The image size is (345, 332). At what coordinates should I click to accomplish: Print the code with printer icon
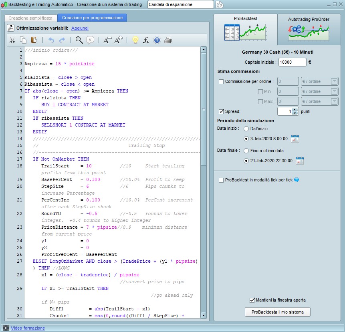coord(168,40)
